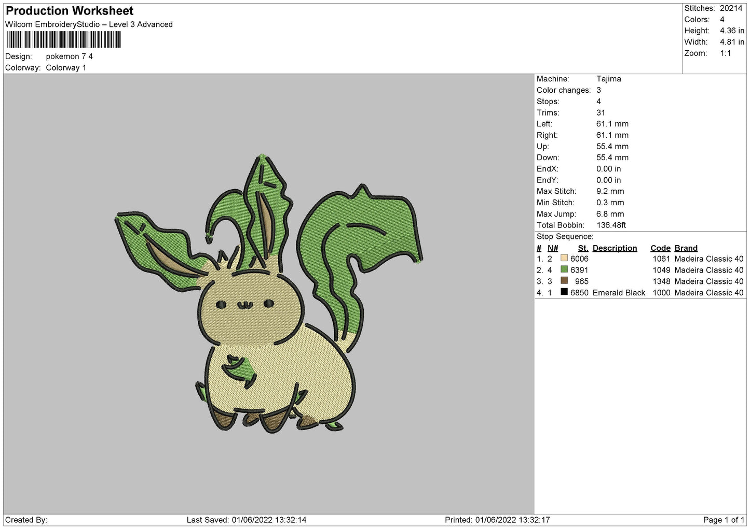
Task: Click the Machine value 'Tajima'
Action: click(x=609, y=79)
